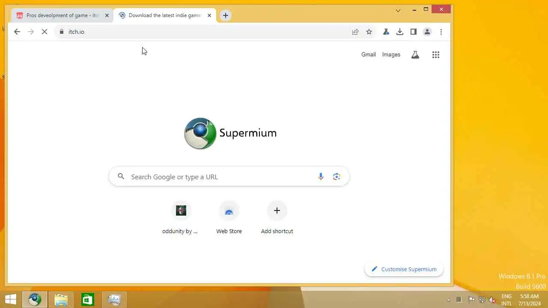Switch to the "Pros development of game" tab
Image resolution: width=548 pixels, height=308 pixels.
[63, 15]
